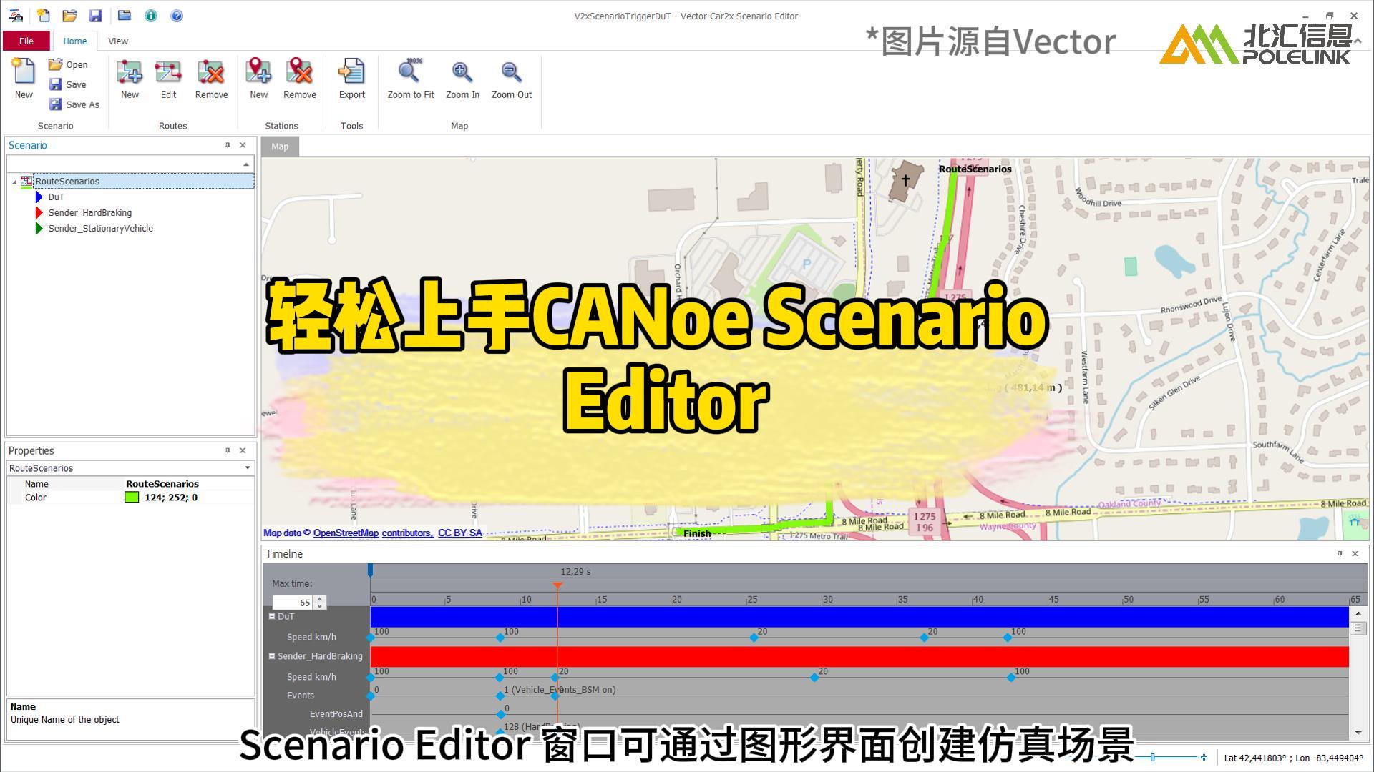1374x772 pixels.
Task: Select DuT speed keyframe labeled 20 near 25s
Action: coord(754,638)
